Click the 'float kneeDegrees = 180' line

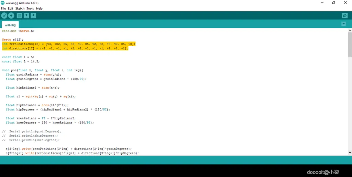pos(49,122)
